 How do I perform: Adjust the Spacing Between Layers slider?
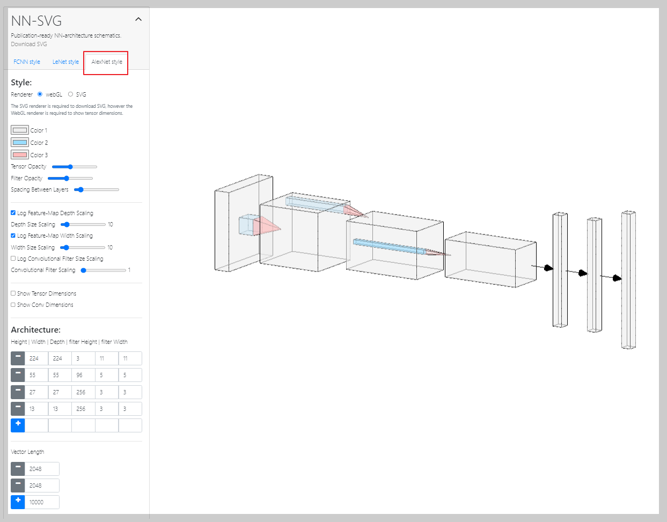click(97, 189)
